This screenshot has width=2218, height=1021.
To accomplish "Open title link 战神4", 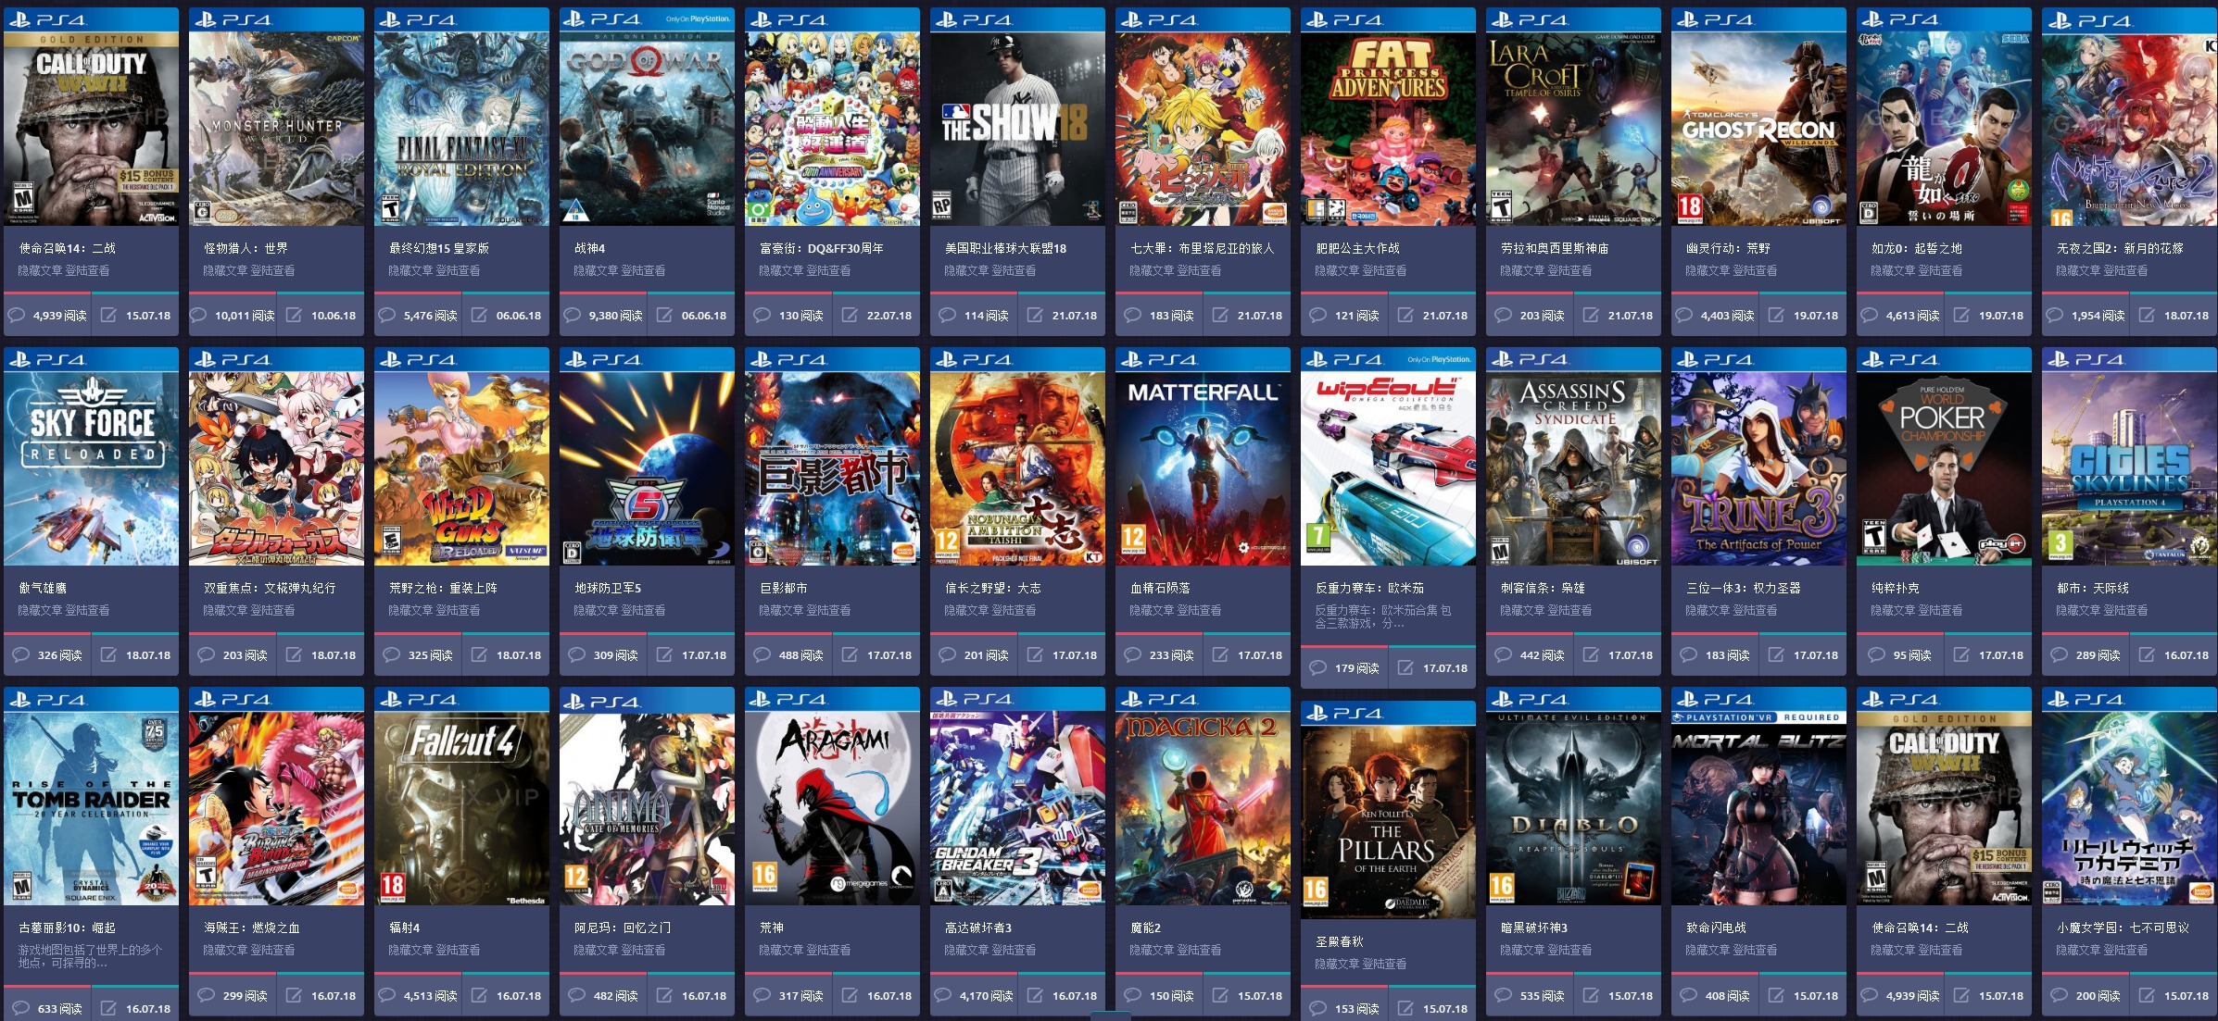I will tap(589, 248).
